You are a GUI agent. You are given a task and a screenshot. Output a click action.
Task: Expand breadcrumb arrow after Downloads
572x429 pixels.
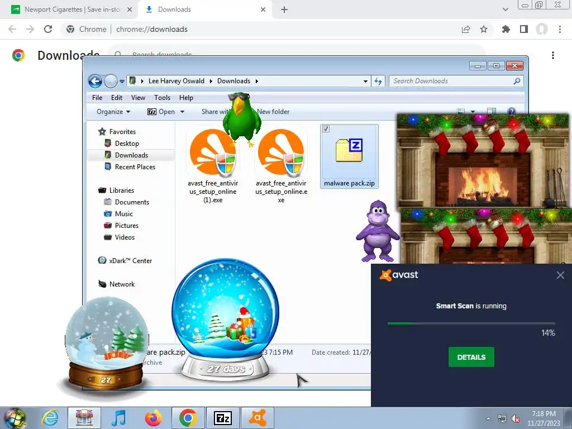256,81
